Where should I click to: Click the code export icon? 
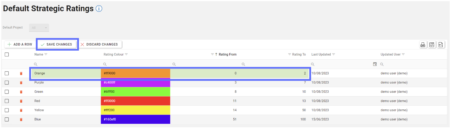click(432, 45)
